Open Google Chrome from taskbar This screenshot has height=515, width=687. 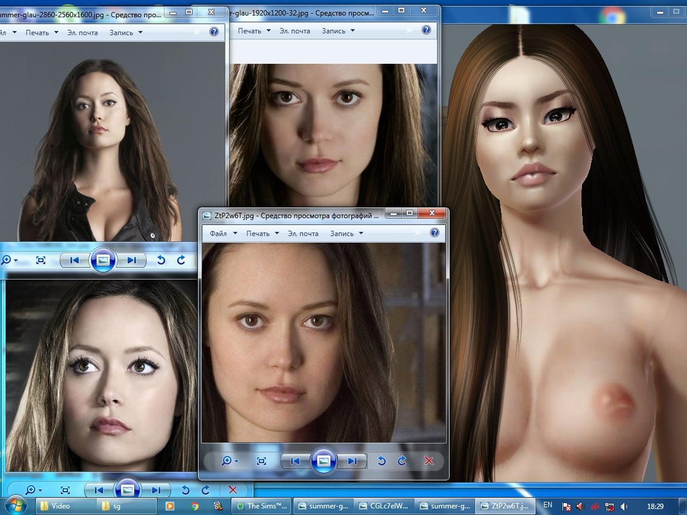(195, 506)
